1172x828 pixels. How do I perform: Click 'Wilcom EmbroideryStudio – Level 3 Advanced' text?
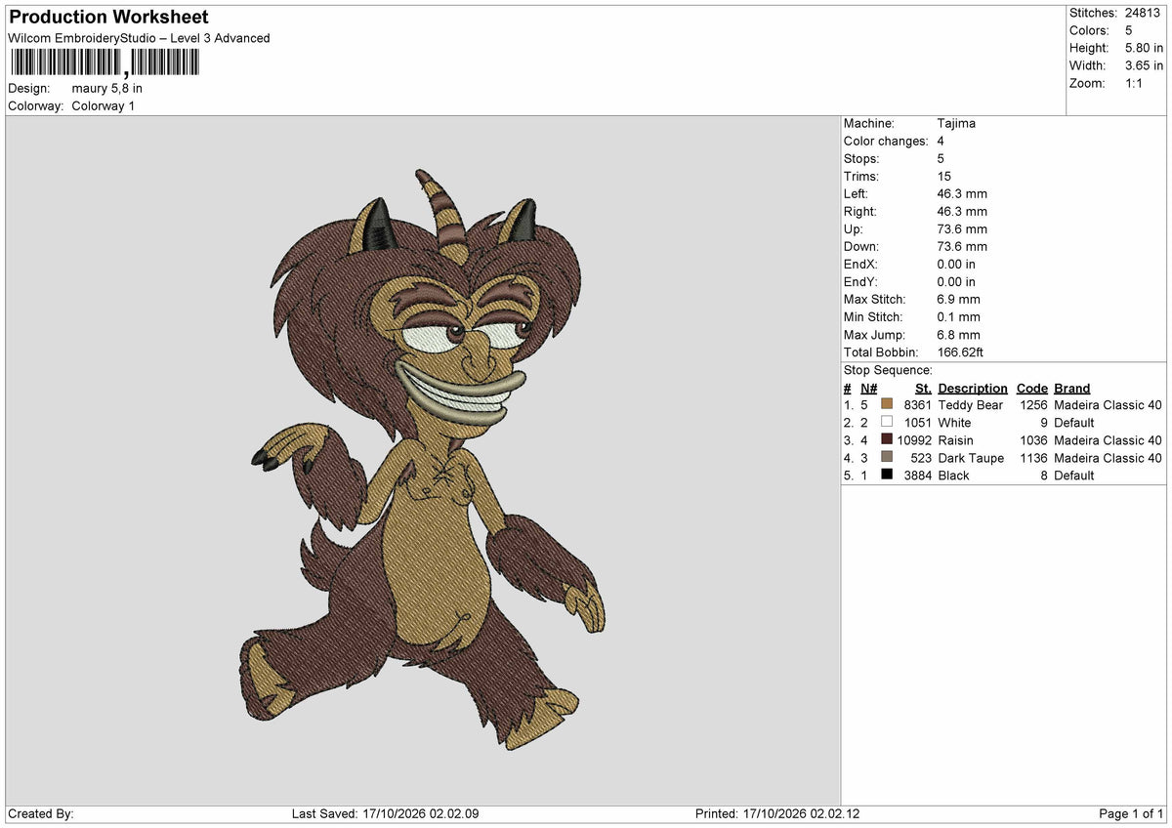(x=139, y=38)
